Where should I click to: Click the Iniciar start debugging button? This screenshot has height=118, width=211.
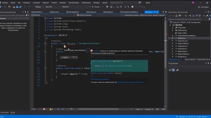tap(96, 7)
